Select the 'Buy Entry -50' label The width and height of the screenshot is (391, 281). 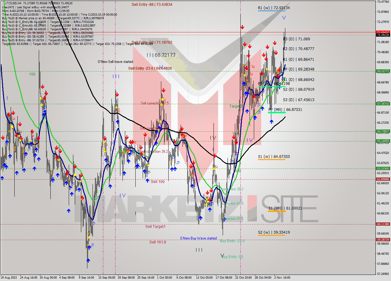[232, 257]
